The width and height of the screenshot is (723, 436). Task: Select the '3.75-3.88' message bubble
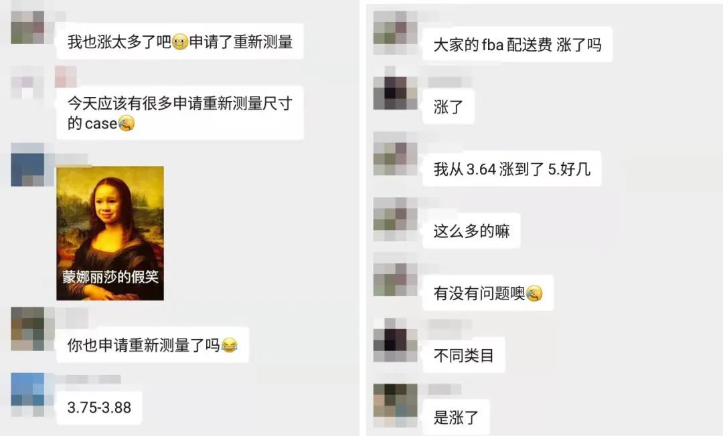pos(99,407)
